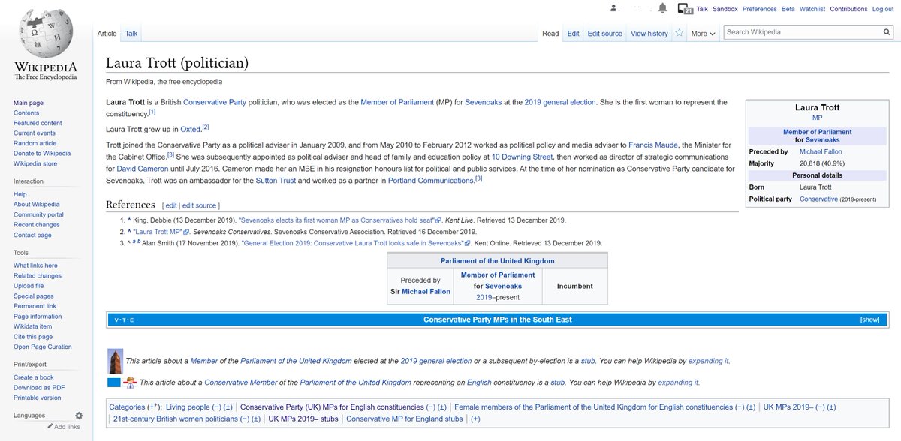Open notices tray showing 21

click(x=684, y=9)
